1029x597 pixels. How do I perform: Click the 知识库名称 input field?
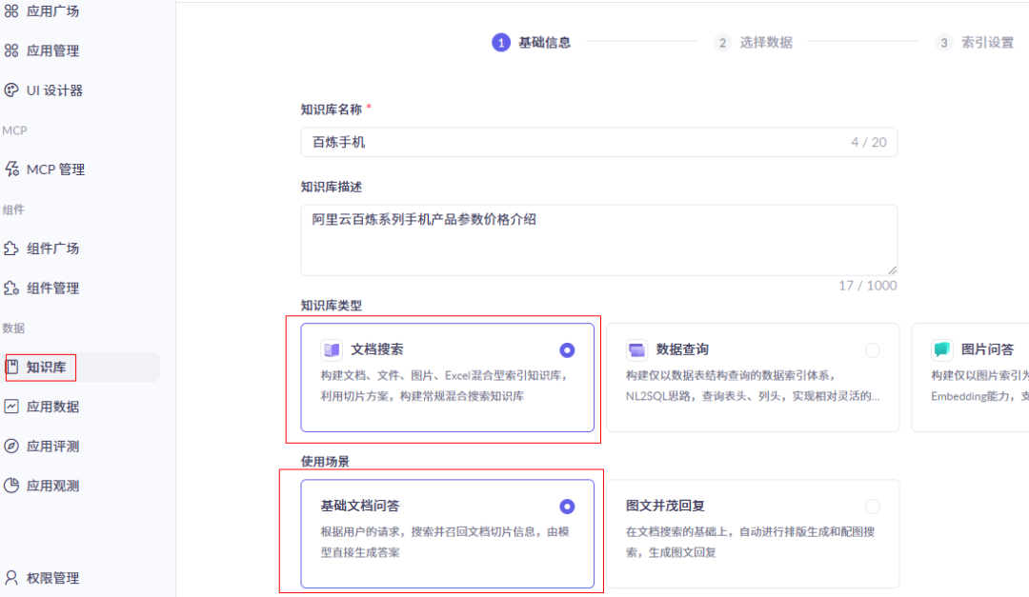(x=599, y=143)
